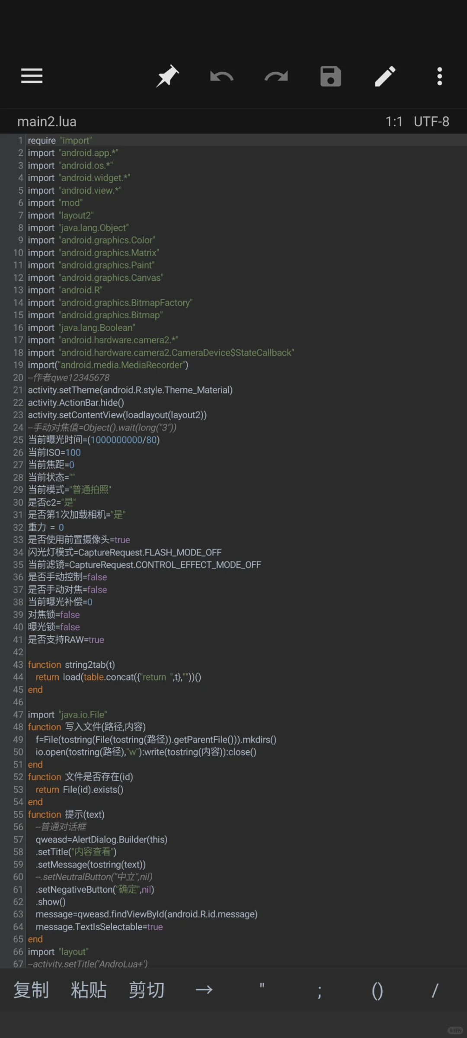This screenshot has height=1038, width=467.
Task: Tap the 1:1 cursor position indicator
Action: [394, 122]
